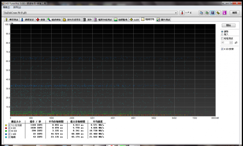Switch to the 清除 erase tab
This screenshot has width=243, height=146.
[87, 19]
